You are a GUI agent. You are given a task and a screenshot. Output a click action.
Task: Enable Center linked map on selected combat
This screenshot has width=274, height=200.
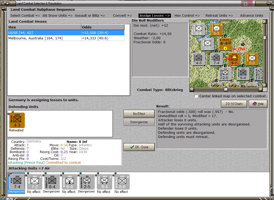196,96
